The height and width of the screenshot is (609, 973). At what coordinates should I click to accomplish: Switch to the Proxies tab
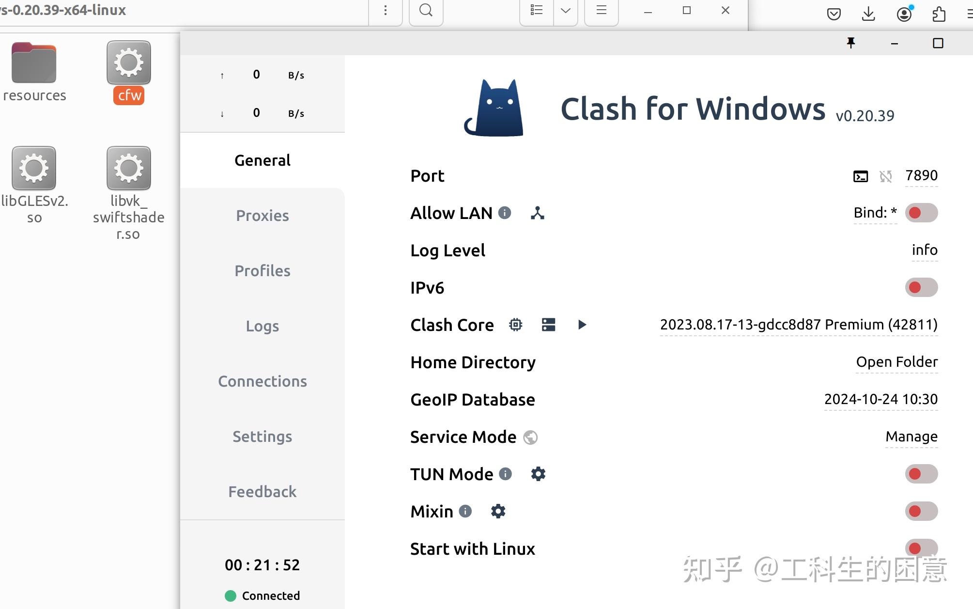[x=262, y=216]
